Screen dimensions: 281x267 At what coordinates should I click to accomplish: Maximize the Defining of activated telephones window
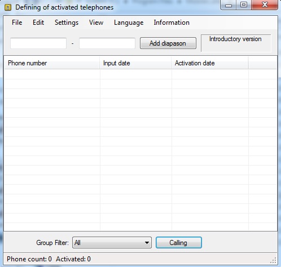244,5
